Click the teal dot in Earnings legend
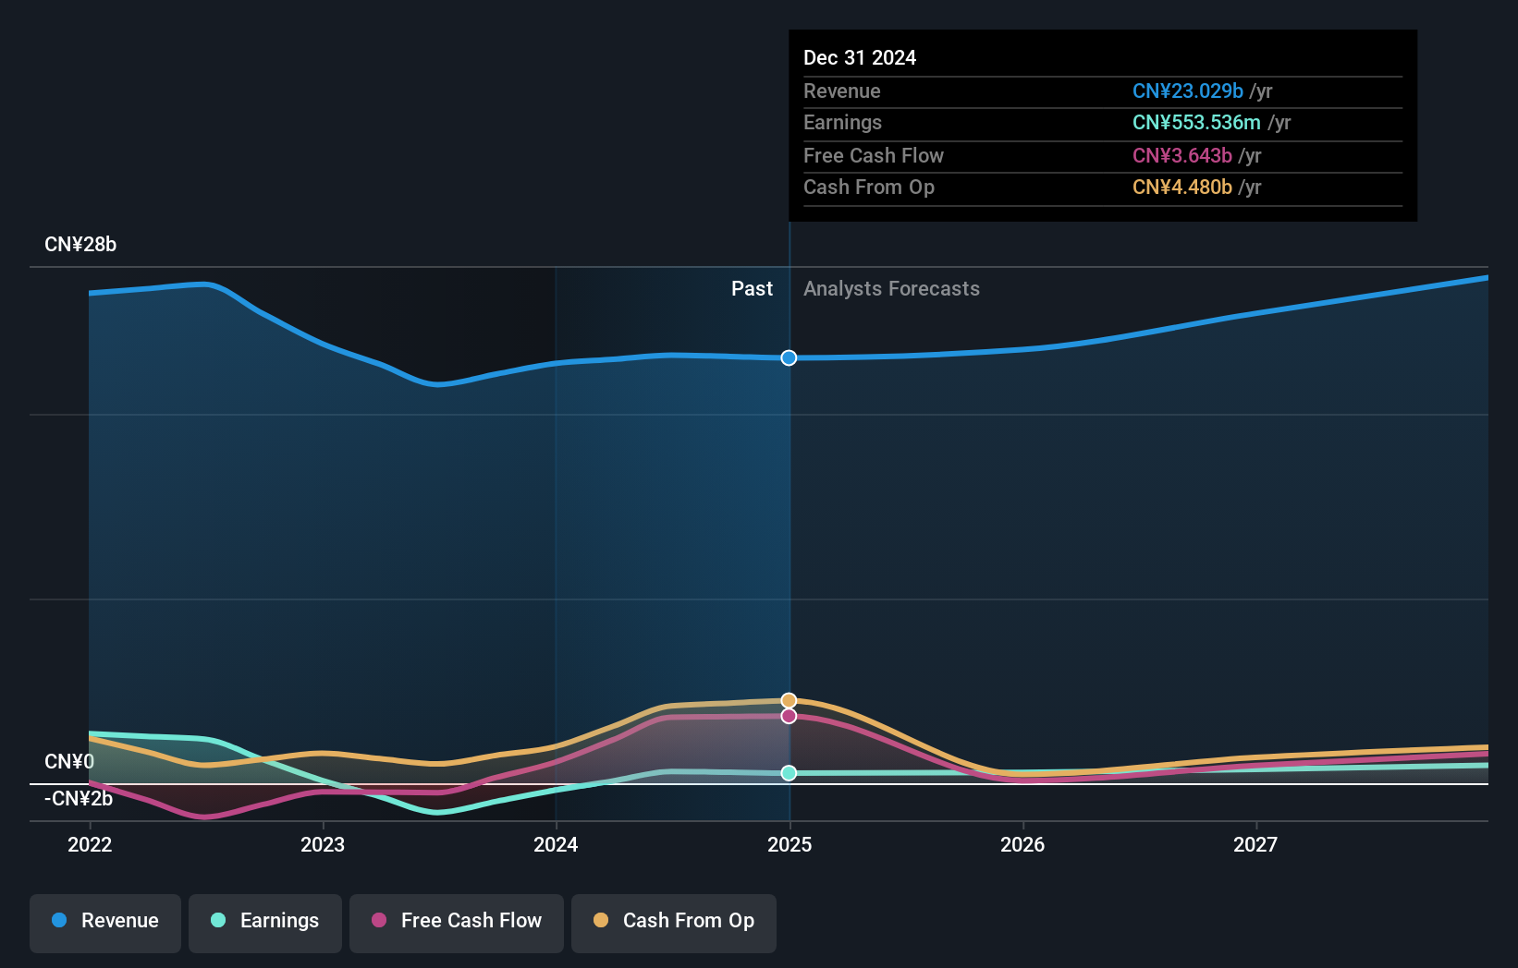Viewport: 1518px width, 968px height. 218,920
